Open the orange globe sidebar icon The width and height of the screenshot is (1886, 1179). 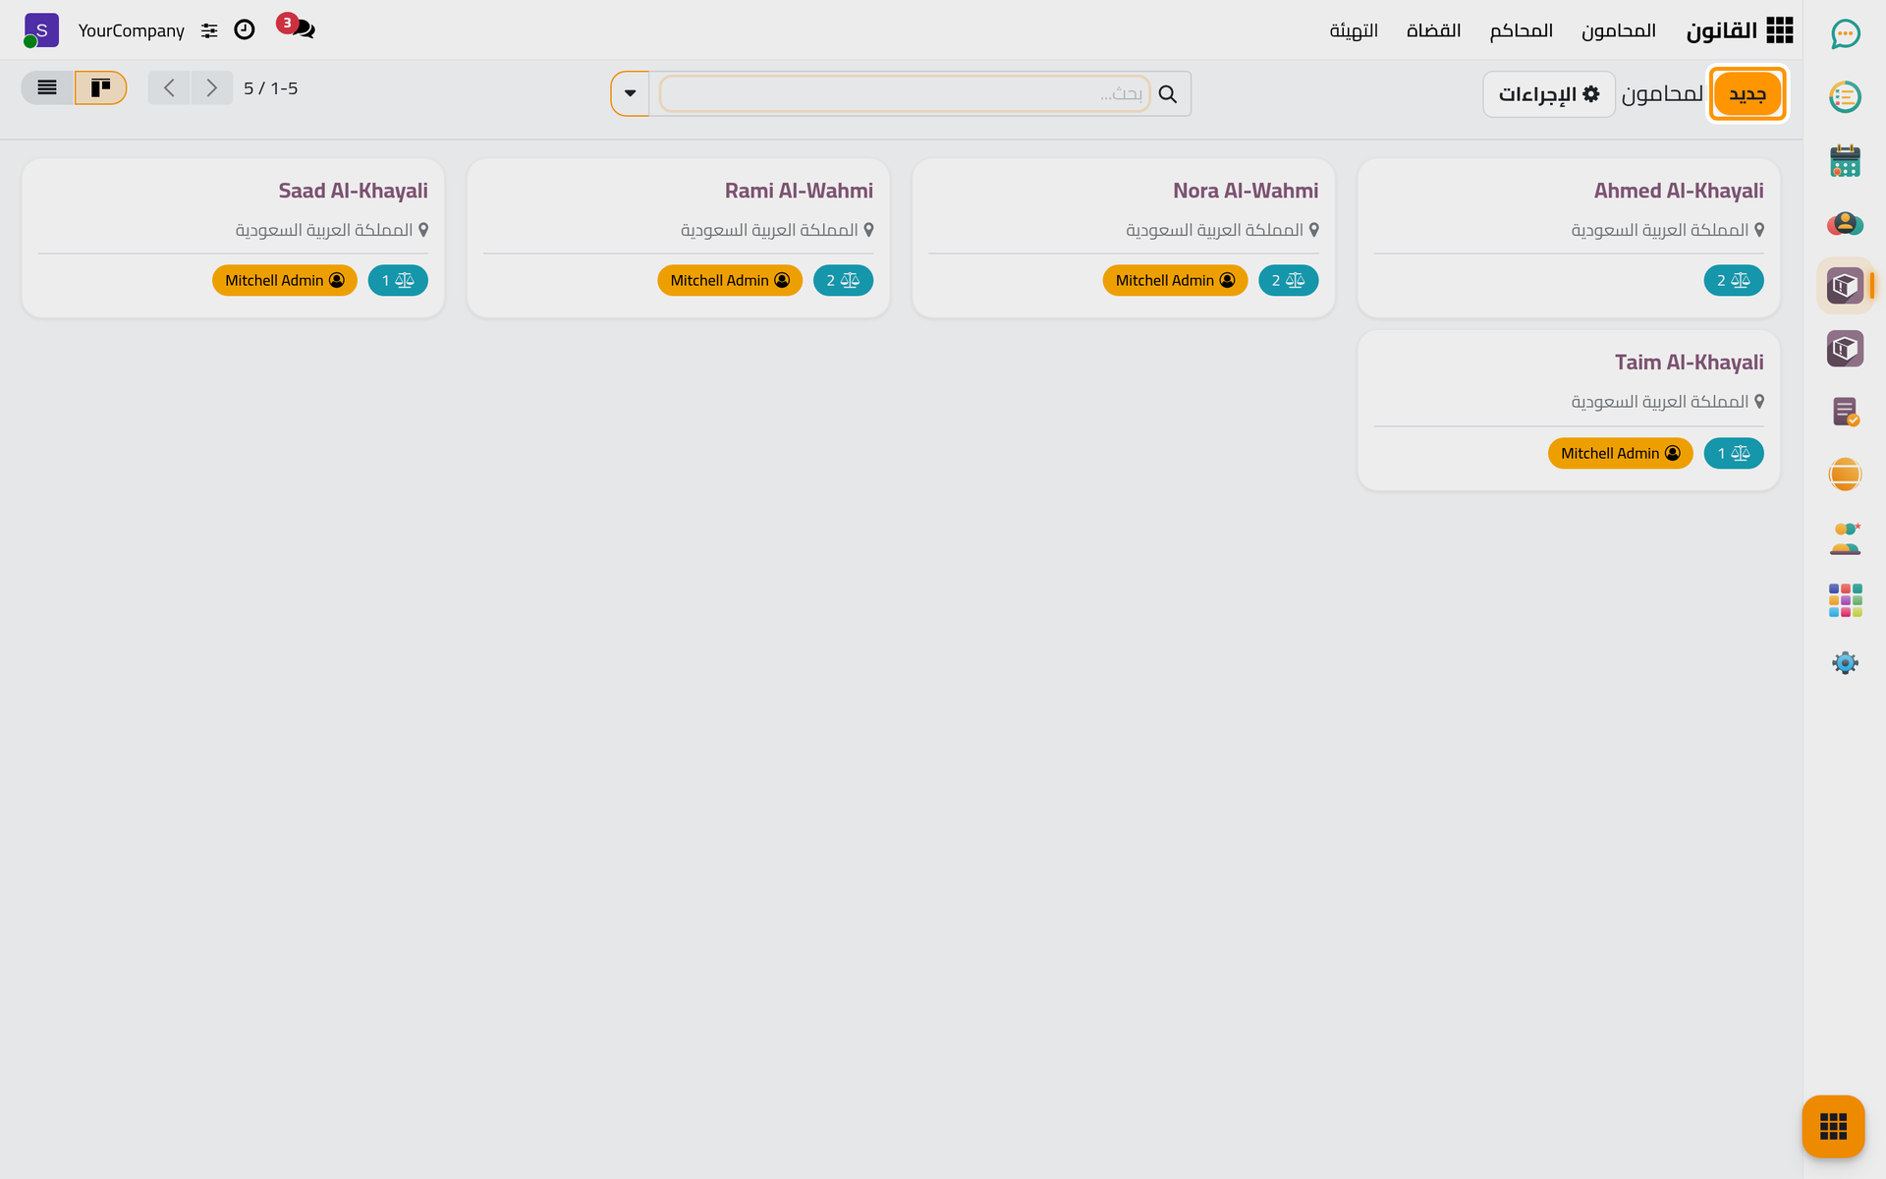click(x=1845, y=475)
